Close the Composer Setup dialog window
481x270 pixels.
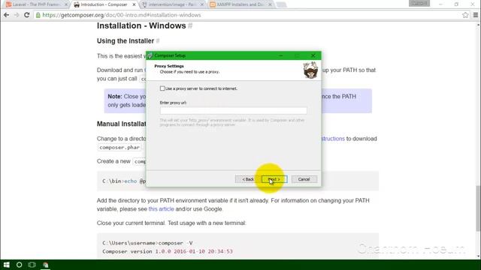[313, 55]
